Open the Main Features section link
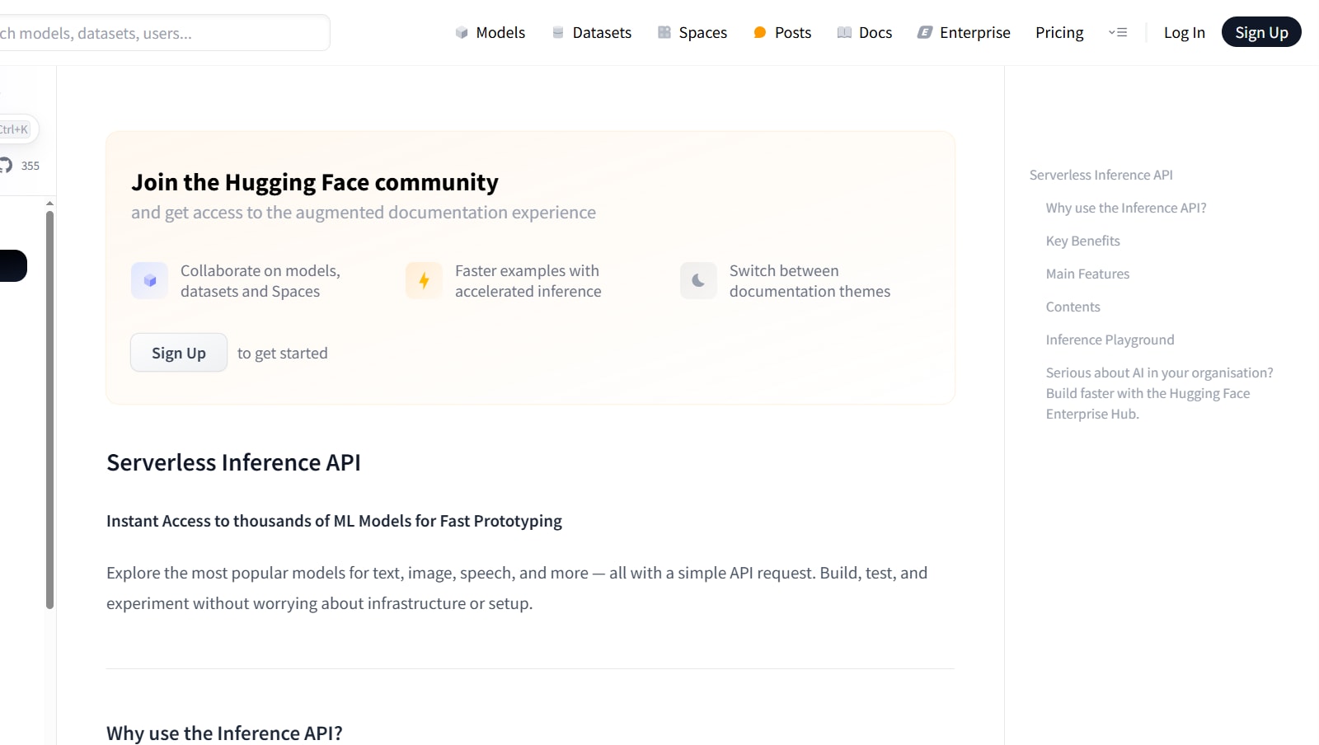This screenshot has width=1319, height=745. click(x=1087, y=274)
